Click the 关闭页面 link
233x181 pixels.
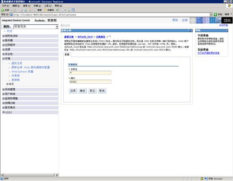223,26
